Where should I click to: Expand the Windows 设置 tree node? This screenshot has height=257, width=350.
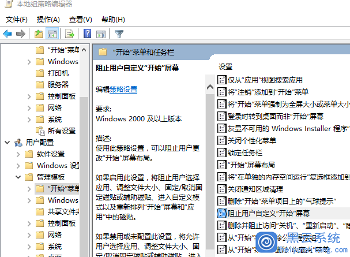pos(18,166)
